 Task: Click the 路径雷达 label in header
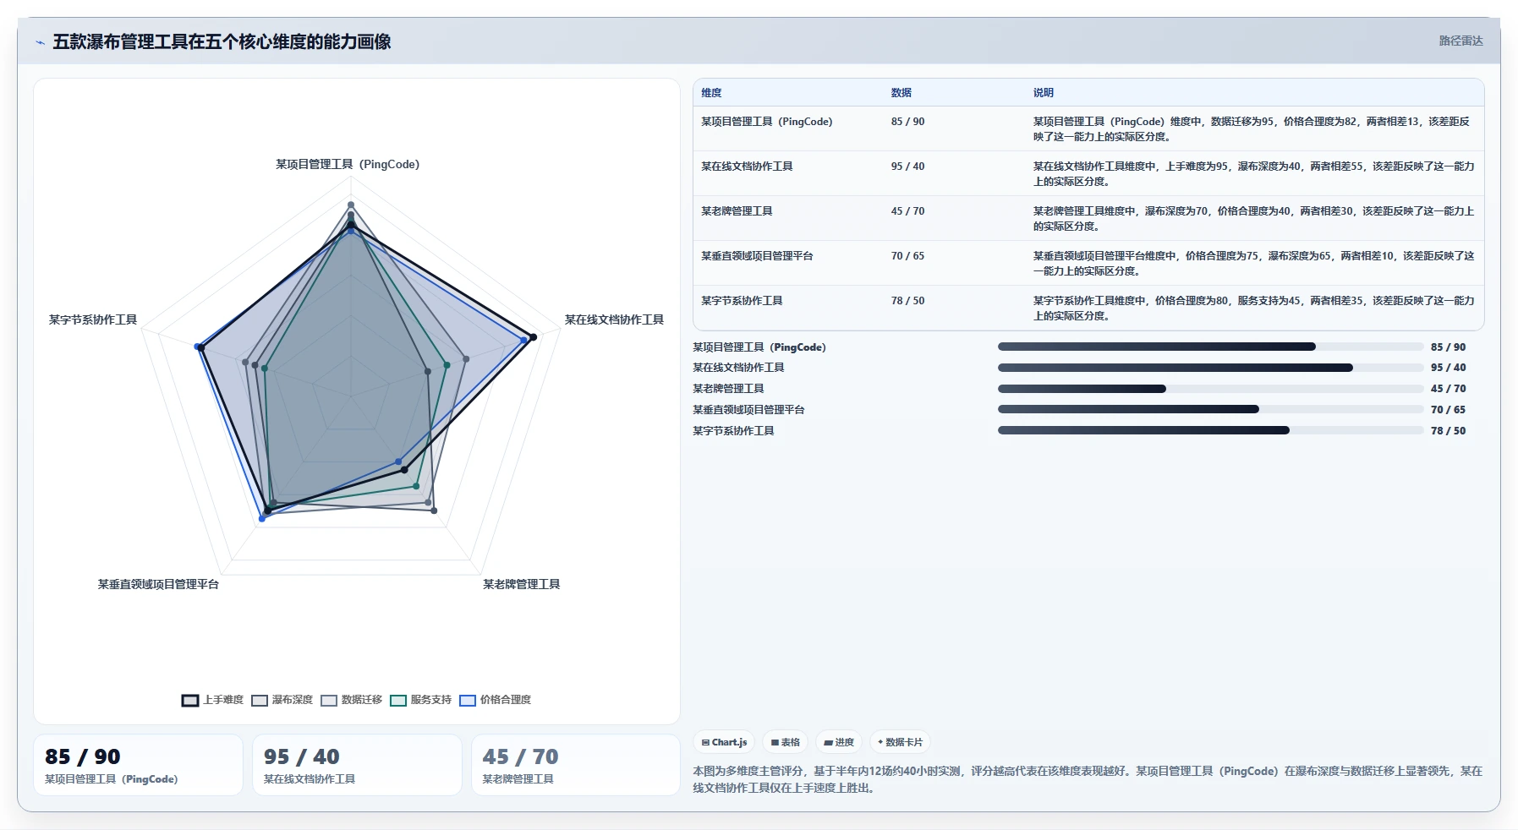point(1460,41)
